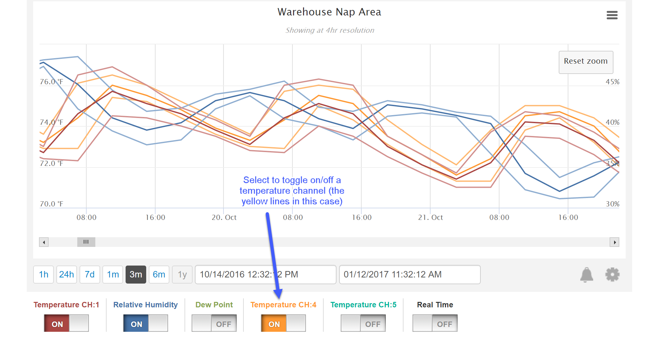Click the 76.0 °F axis label
Viewport: 655px width, 353px height.
click(x=52, y=82)
